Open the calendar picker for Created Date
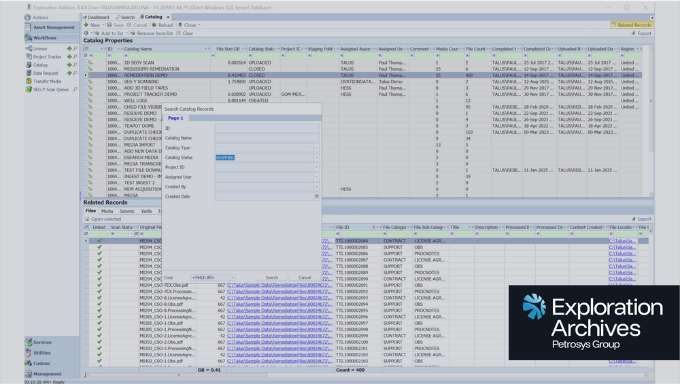This screenshot has height=384, width=680. pos(316,196)
